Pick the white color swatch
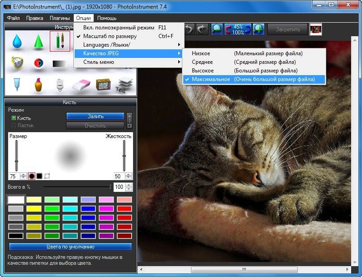The height and width of the screenshot is (277, 362). tap(16, 200)
